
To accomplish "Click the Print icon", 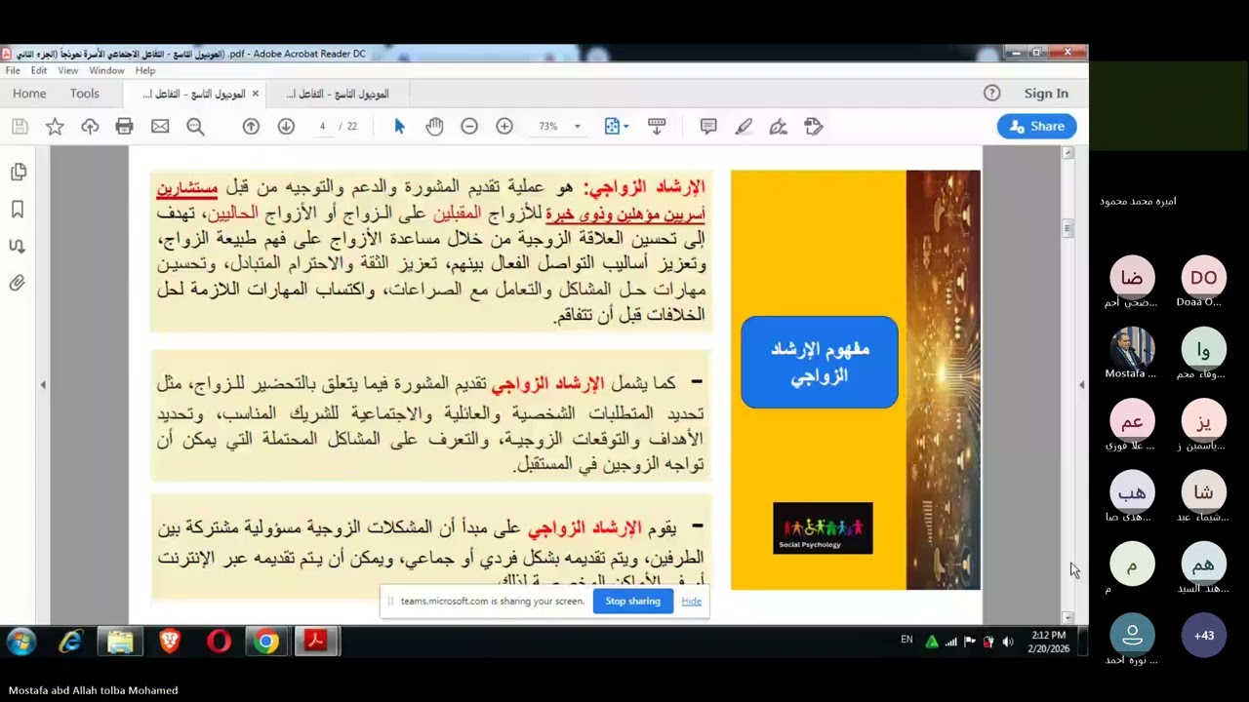I will [x=124, y=127].
